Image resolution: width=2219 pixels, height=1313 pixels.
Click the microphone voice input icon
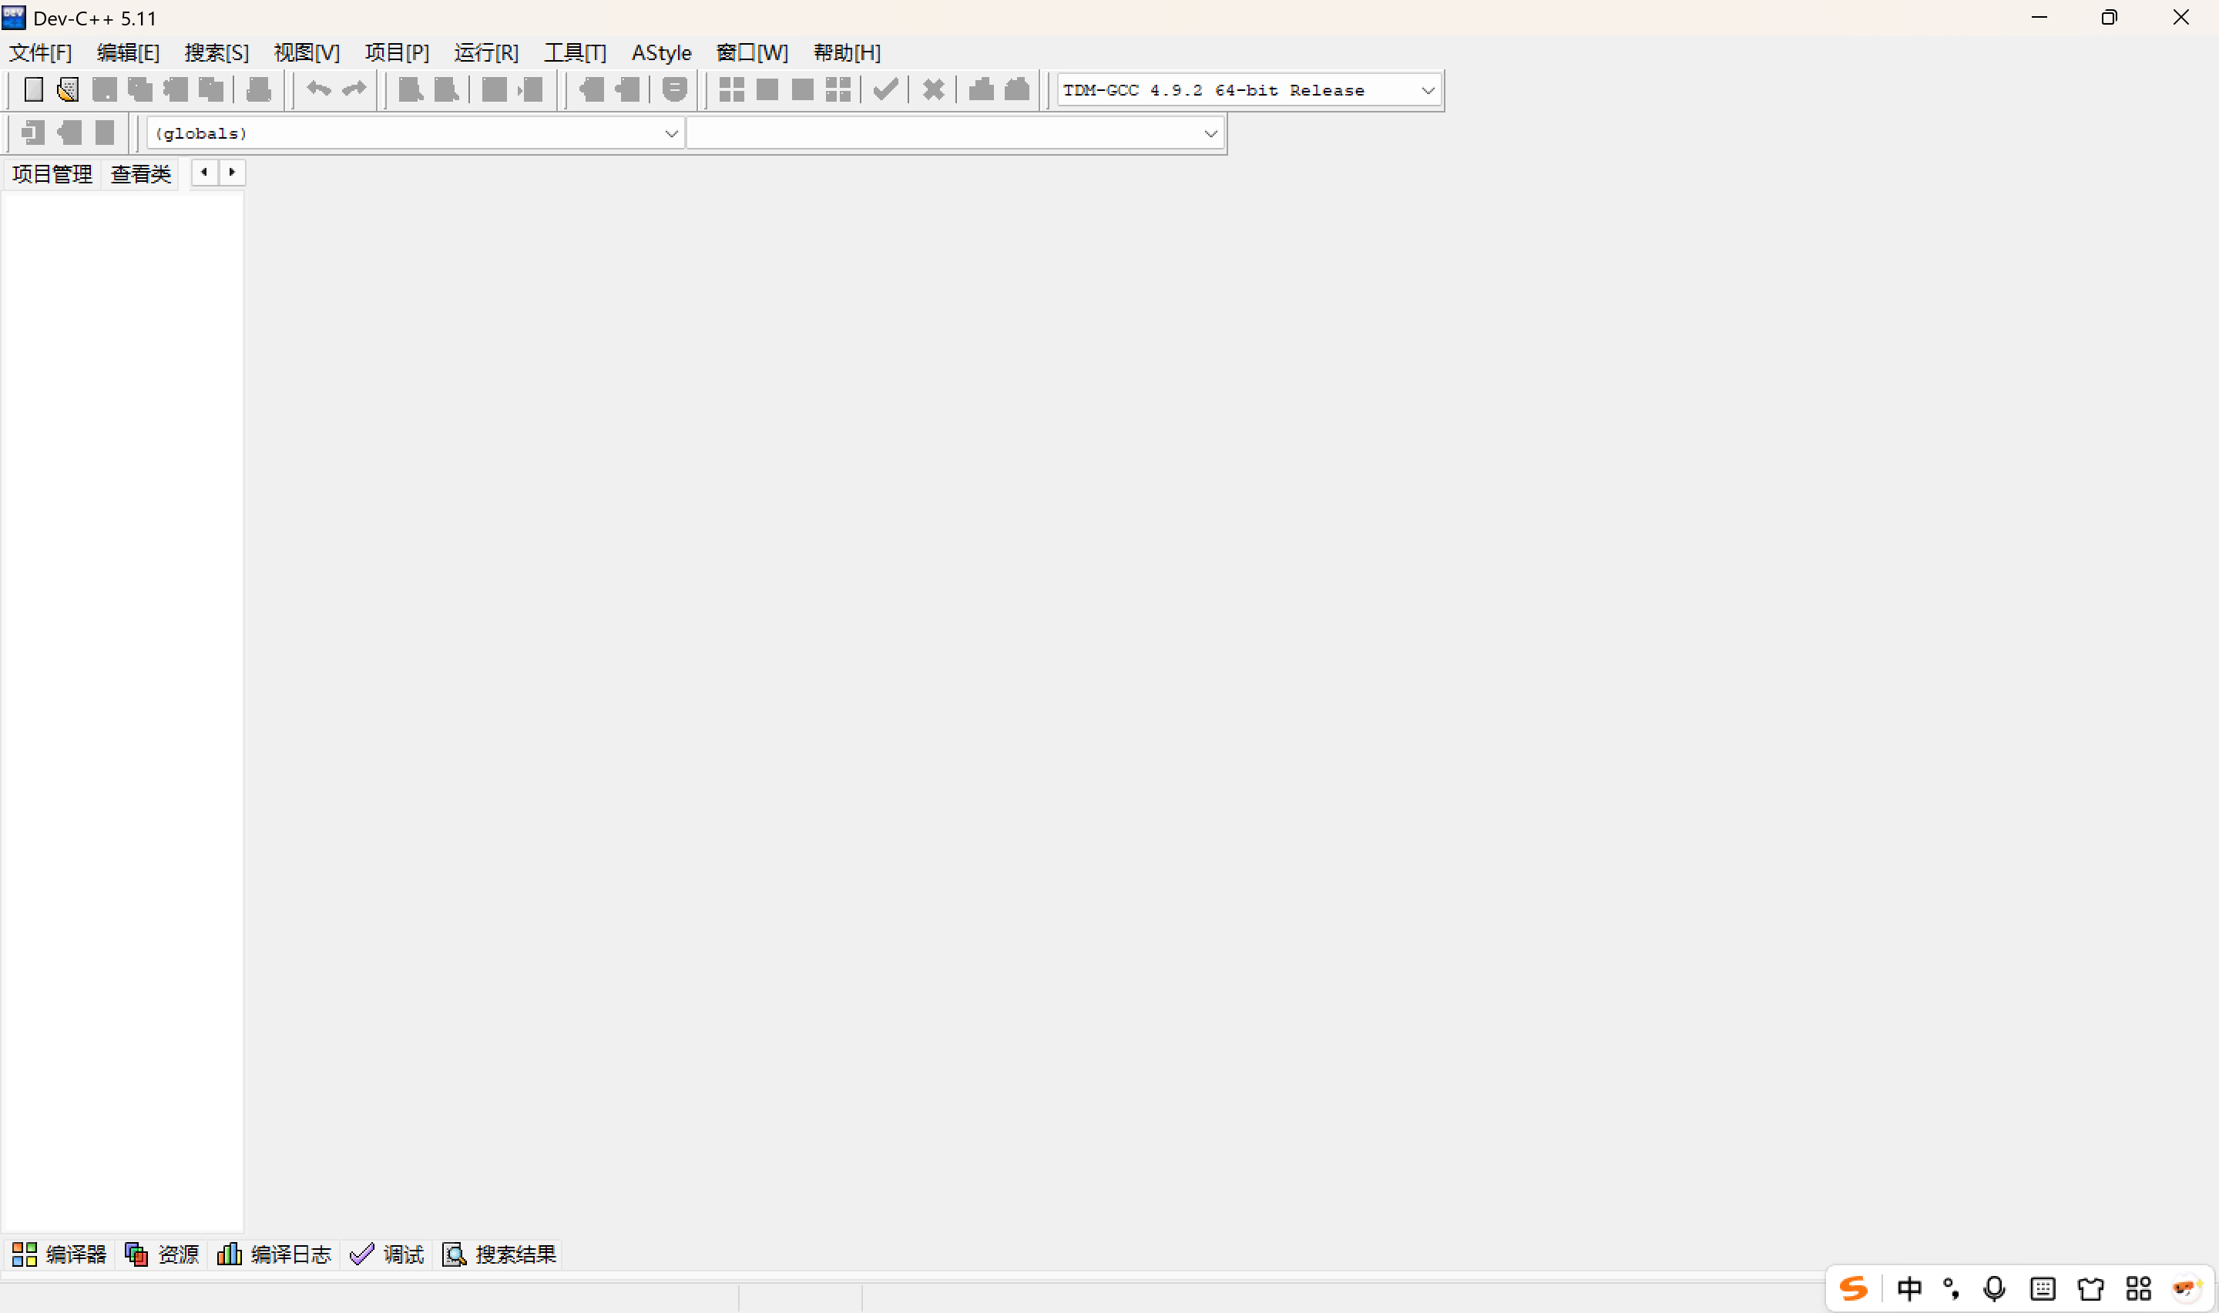click(x=1993, y=1288)
